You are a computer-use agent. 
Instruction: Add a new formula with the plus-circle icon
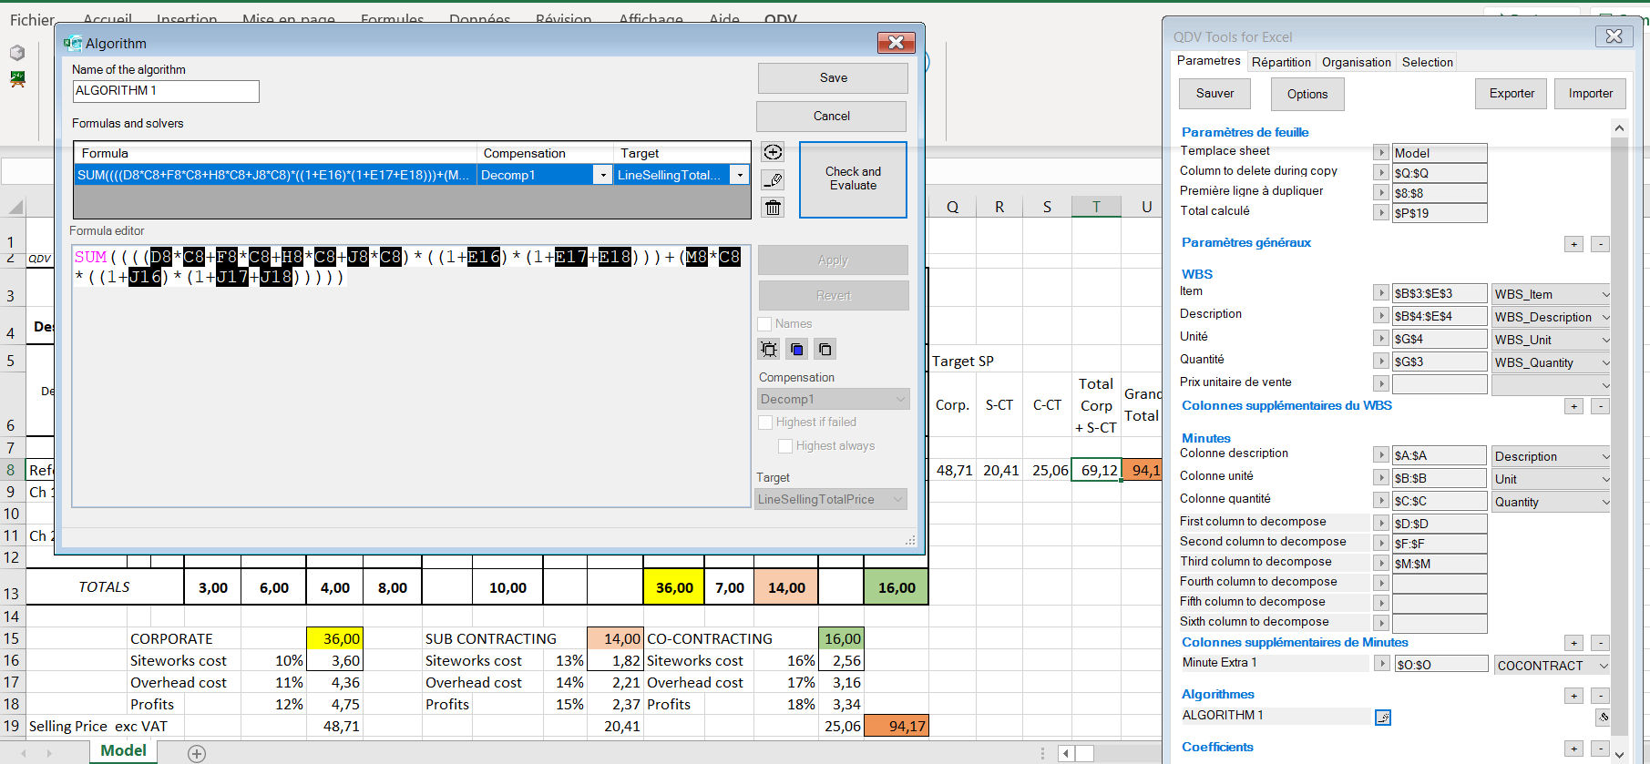point(773,152)
